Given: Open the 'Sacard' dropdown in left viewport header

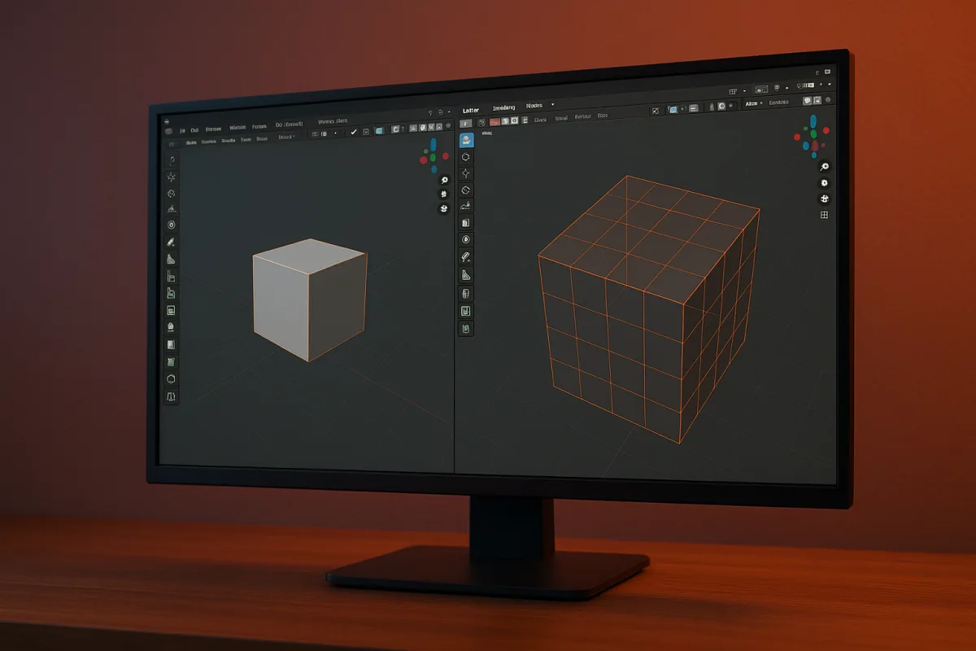Looking at the screenshot, I should pos(286,137).
